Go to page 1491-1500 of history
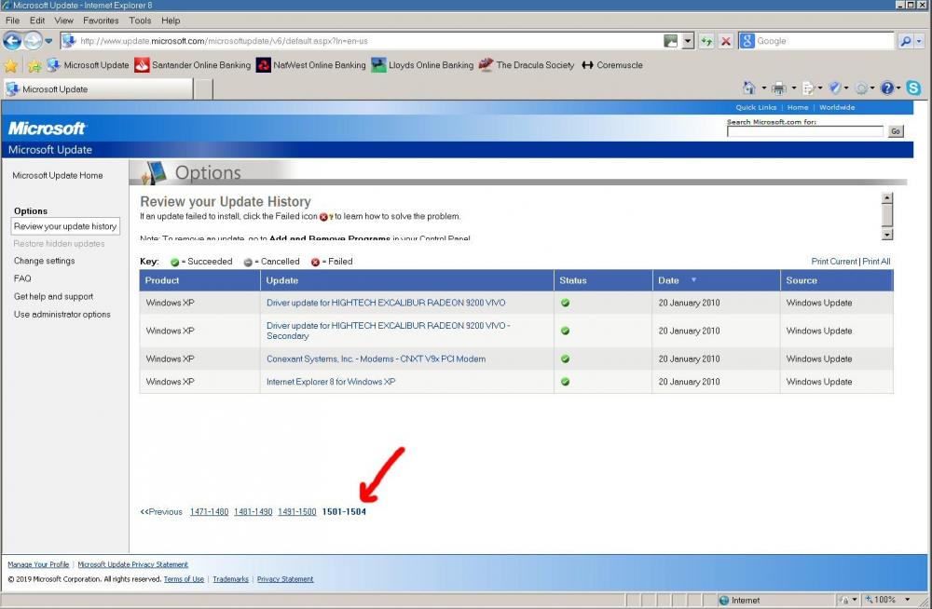The height and width of the screenshot is (609, 932). pos(296,511)
